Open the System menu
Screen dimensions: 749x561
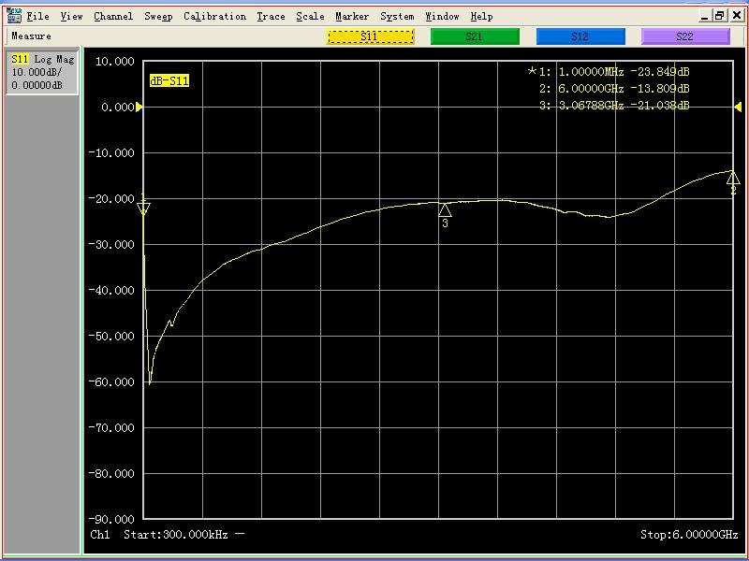[x=397, y=16]
